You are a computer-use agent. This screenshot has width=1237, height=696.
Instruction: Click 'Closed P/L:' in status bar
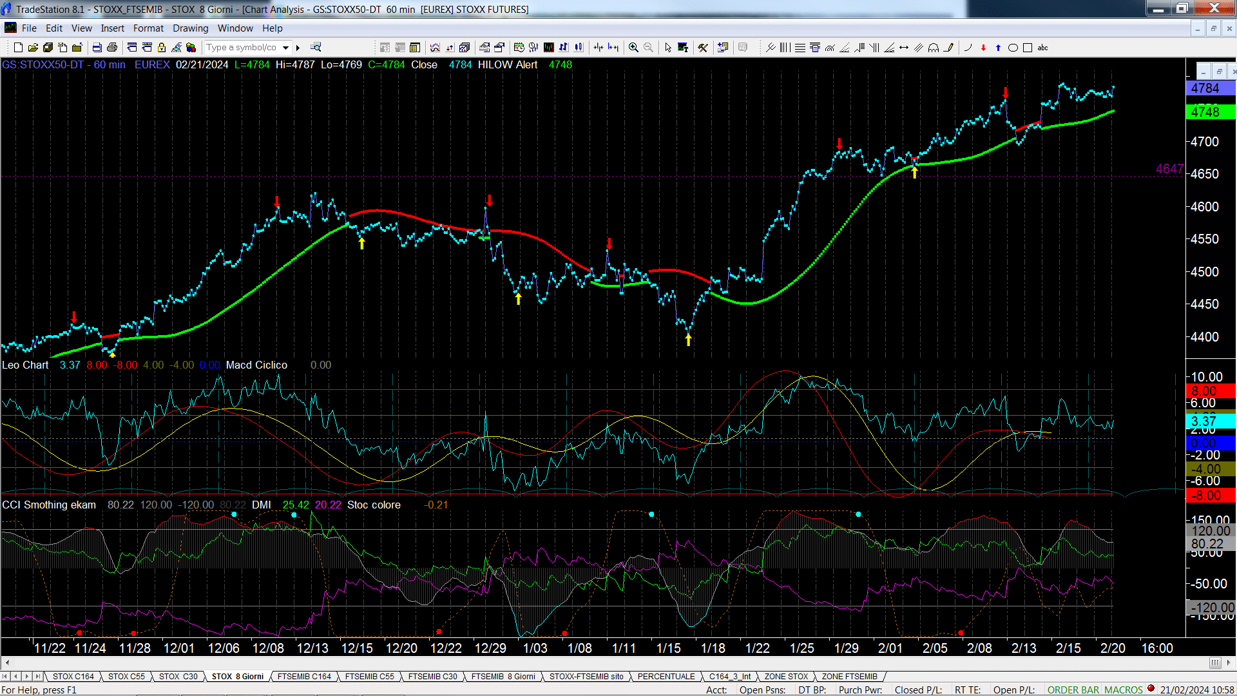[x=918, y=690]
